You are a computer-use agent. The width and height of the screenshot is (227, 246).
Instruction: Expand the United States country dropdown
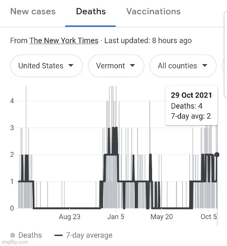46,66
